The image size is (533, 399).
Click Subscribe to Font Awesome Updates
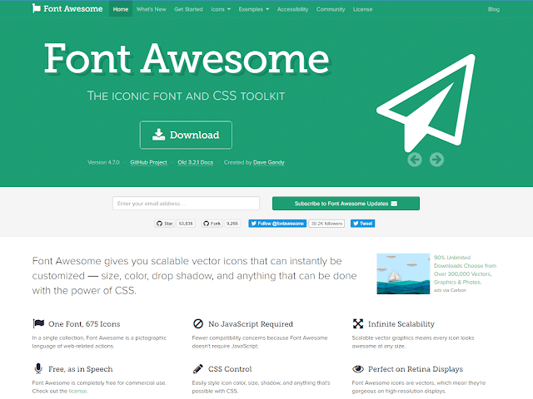(346, 203)
